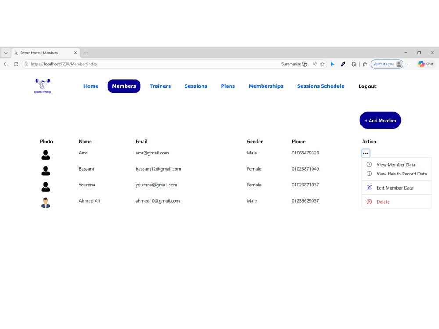This screenshot has width=439, height=329.
Task: Go to the Memberships page
Action: [x=266, y=86]
